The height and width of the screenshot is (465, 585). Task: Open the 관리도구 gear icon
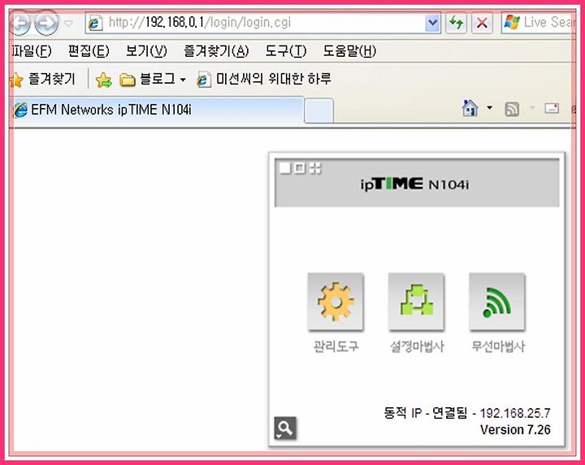pyautogui.click(x=336, y=302)
